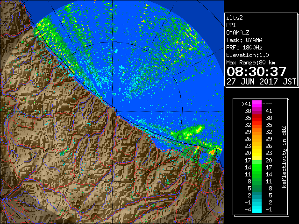Click the 'PRF: 1800Hz' value
Image resolution: width=299 pixels, height=224 pixels.
click(244, 48)
